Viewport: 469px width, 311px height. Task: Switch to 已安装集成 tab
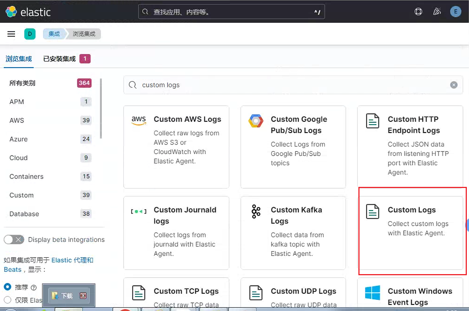[67, 59]
